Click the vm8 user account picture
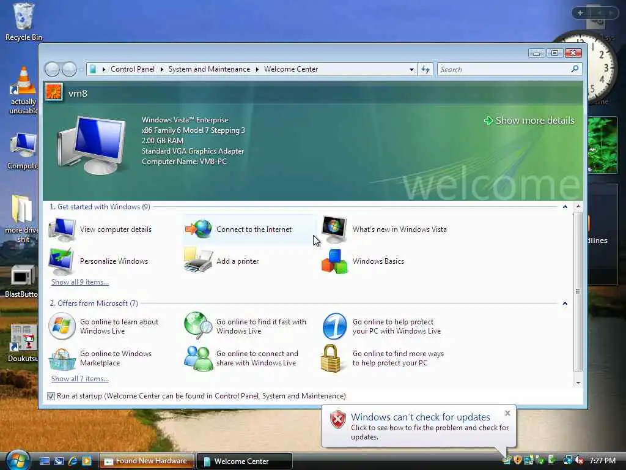This screenshot has width=626, height=470. [54, 92]
